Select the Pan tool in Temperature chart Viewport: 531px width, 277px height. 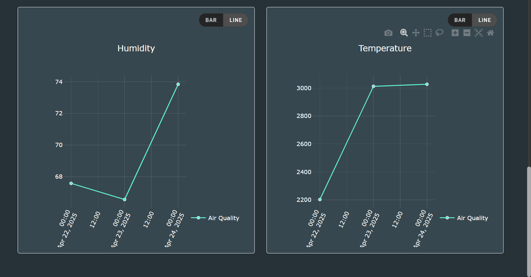[x=416, y=33]
